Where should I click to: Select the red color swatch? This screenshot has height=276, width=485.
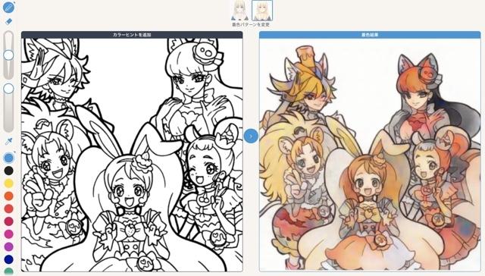[8, 209]
